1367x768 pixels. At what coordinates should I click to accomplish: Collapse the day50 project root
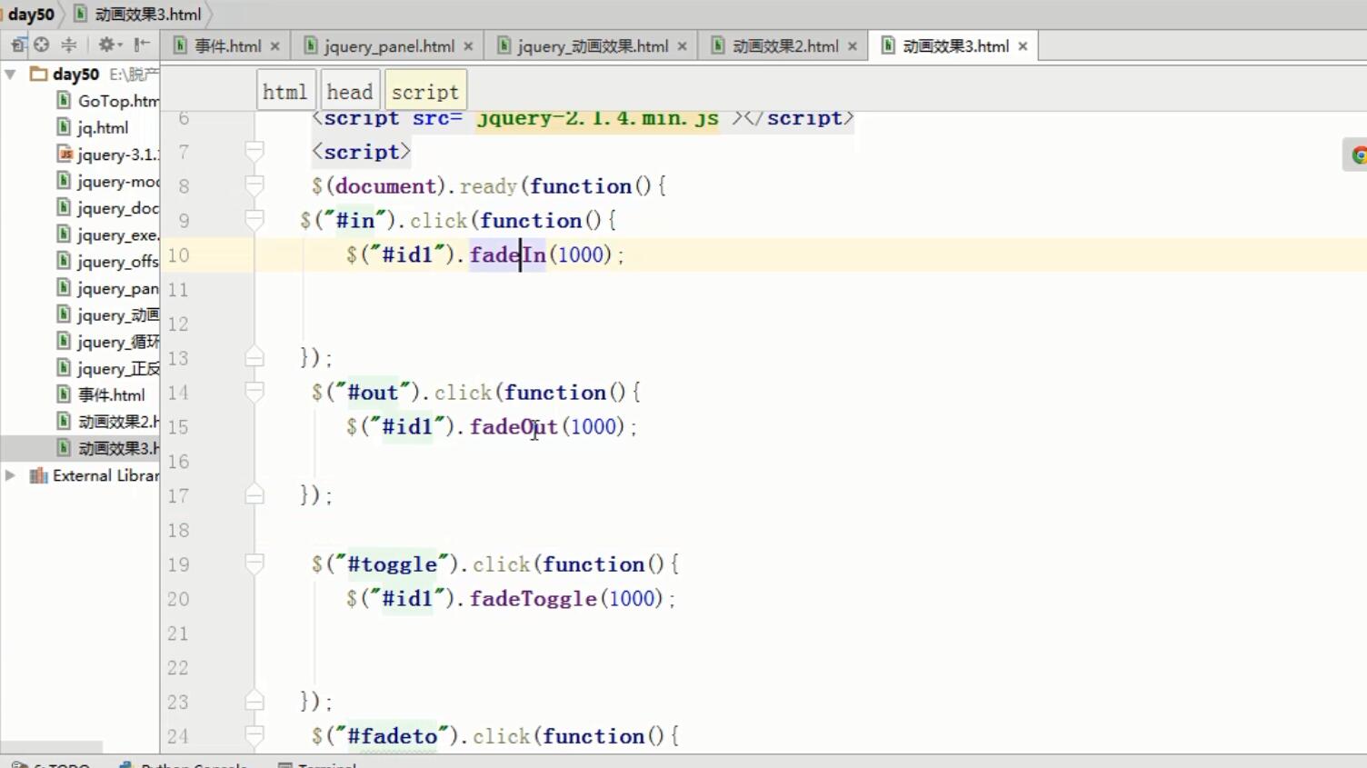click(11, 74)
